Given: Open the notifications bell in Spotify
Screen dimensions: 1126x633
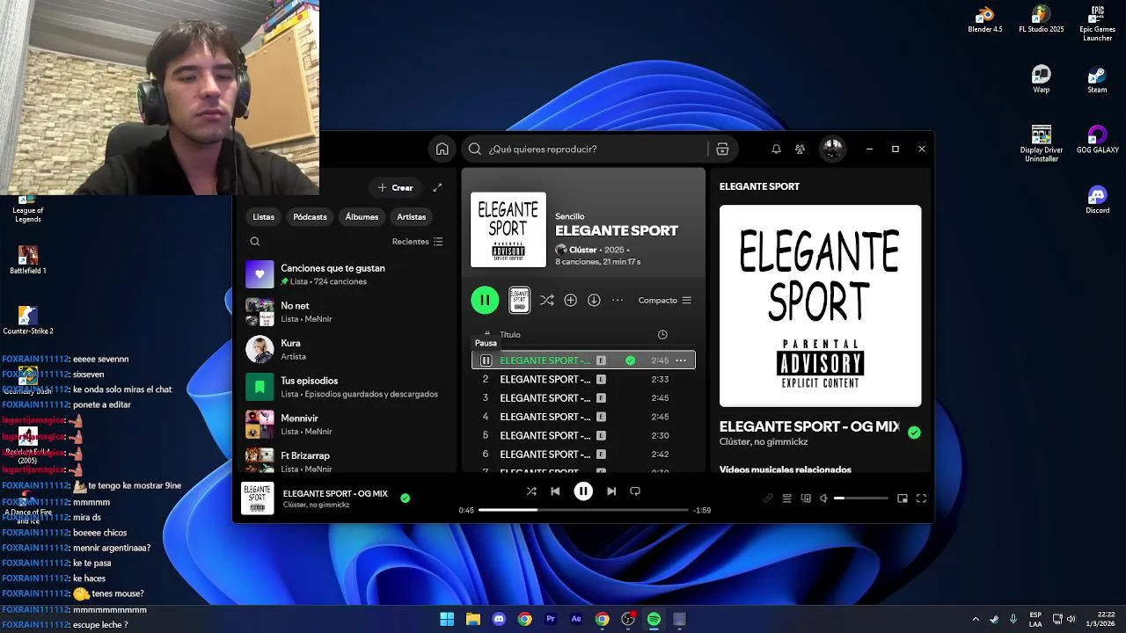Looking at the screenshot, I should [776, 149].
